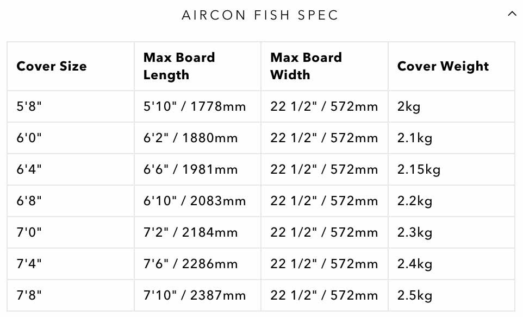Click the 2.5kg cover weight cell
The height and width of the screenshot is (317, 523).
tap(415, 295)
